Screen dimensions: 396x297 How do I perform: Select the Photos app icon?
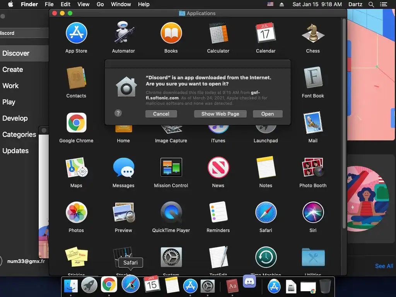coord(76,212)
